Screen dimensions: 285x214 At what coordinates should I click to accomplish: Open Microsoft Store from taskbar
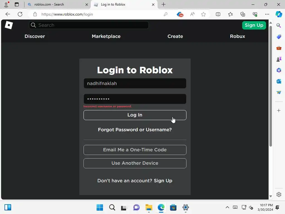tap(173, 207)
